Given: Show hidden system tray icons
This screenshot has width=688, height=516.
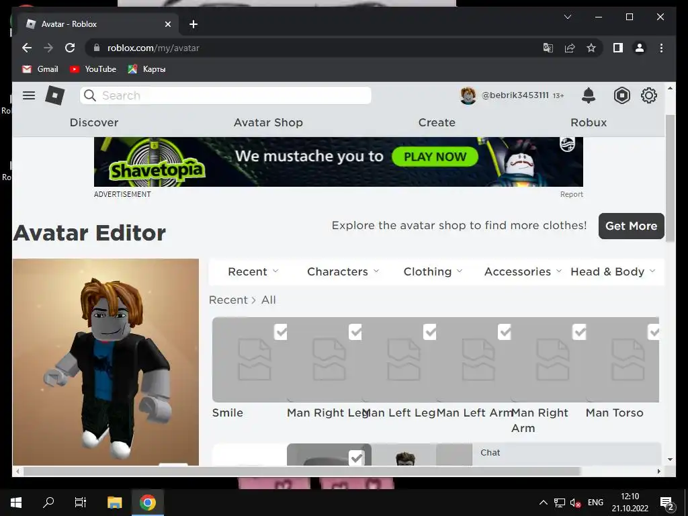Looking at the screenshot, I should click(543, 503).
